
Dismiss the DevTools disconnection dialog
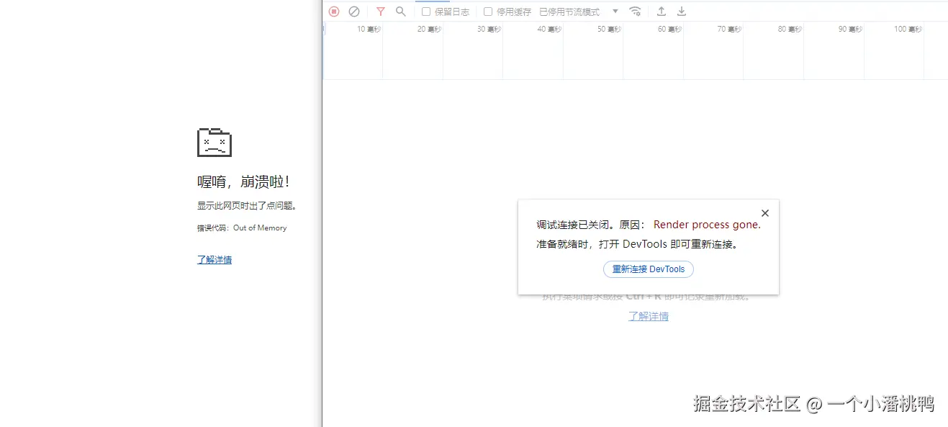(764, 212)
